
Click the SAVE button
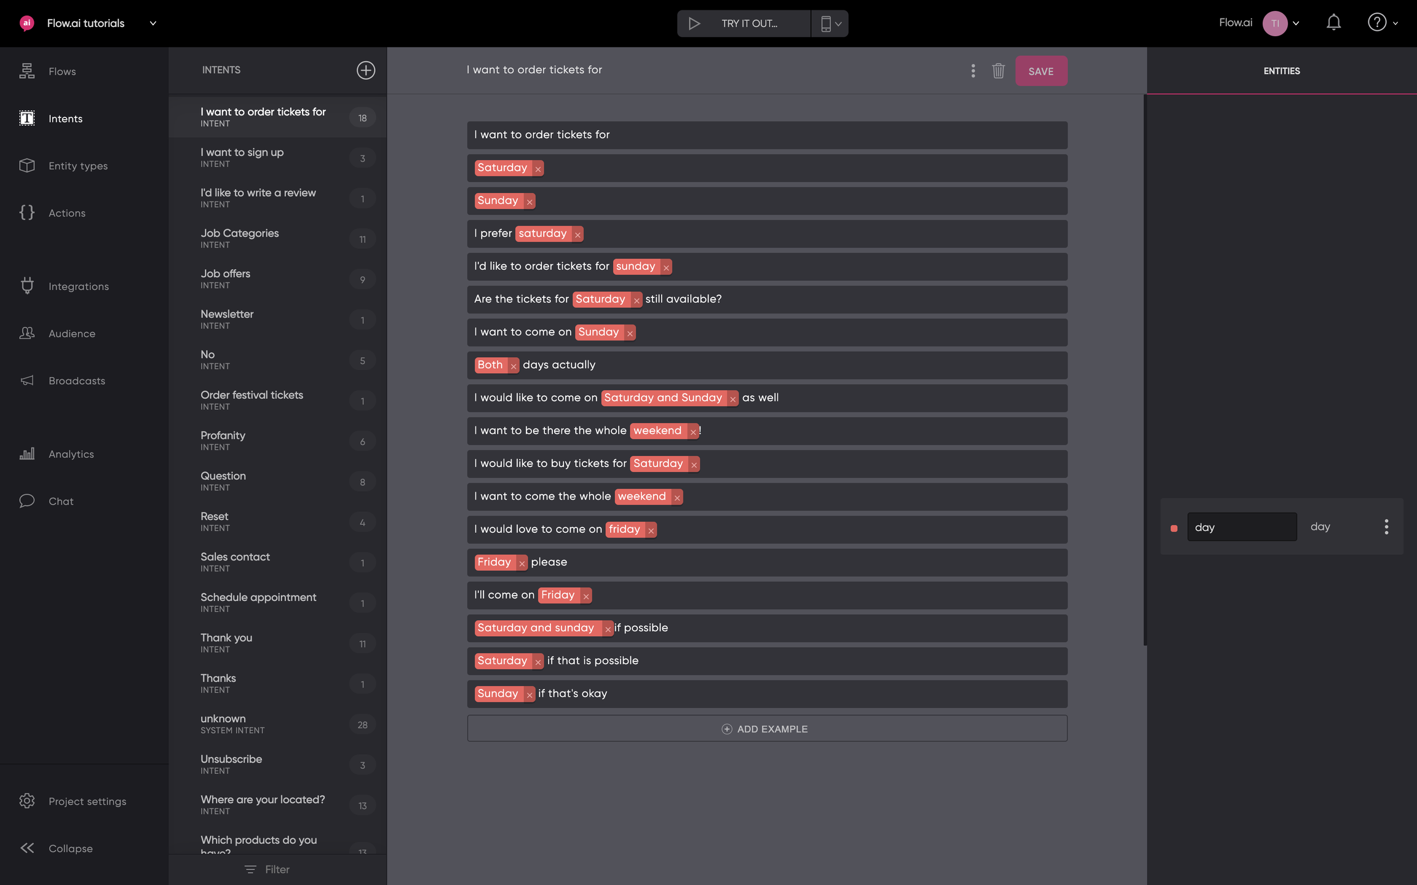tap(1041, 71)
